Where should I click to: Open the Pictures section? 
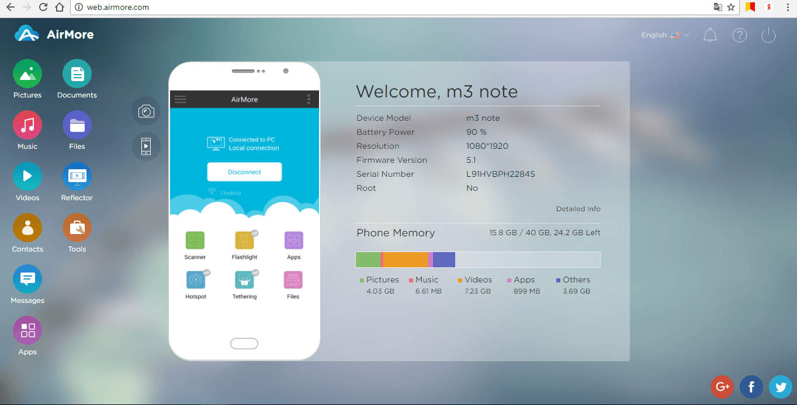click(27, 74)
